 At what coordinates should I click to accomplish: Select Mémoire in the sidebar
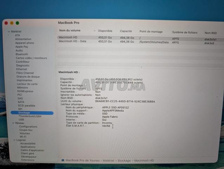tap(22, 87)
